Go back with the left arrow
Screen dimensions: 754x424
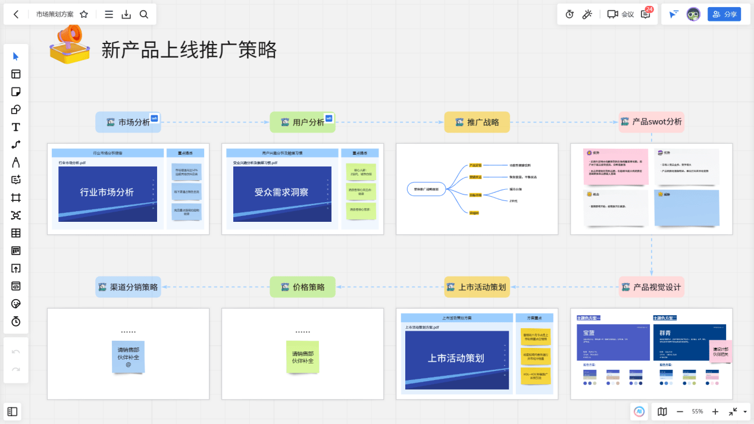pyautogui.click(x=16, y=14)
